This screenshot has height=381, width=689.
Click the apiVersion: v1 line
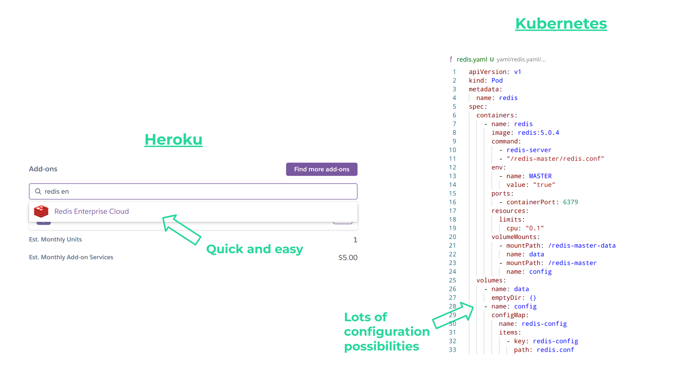(x=495, y=72)
